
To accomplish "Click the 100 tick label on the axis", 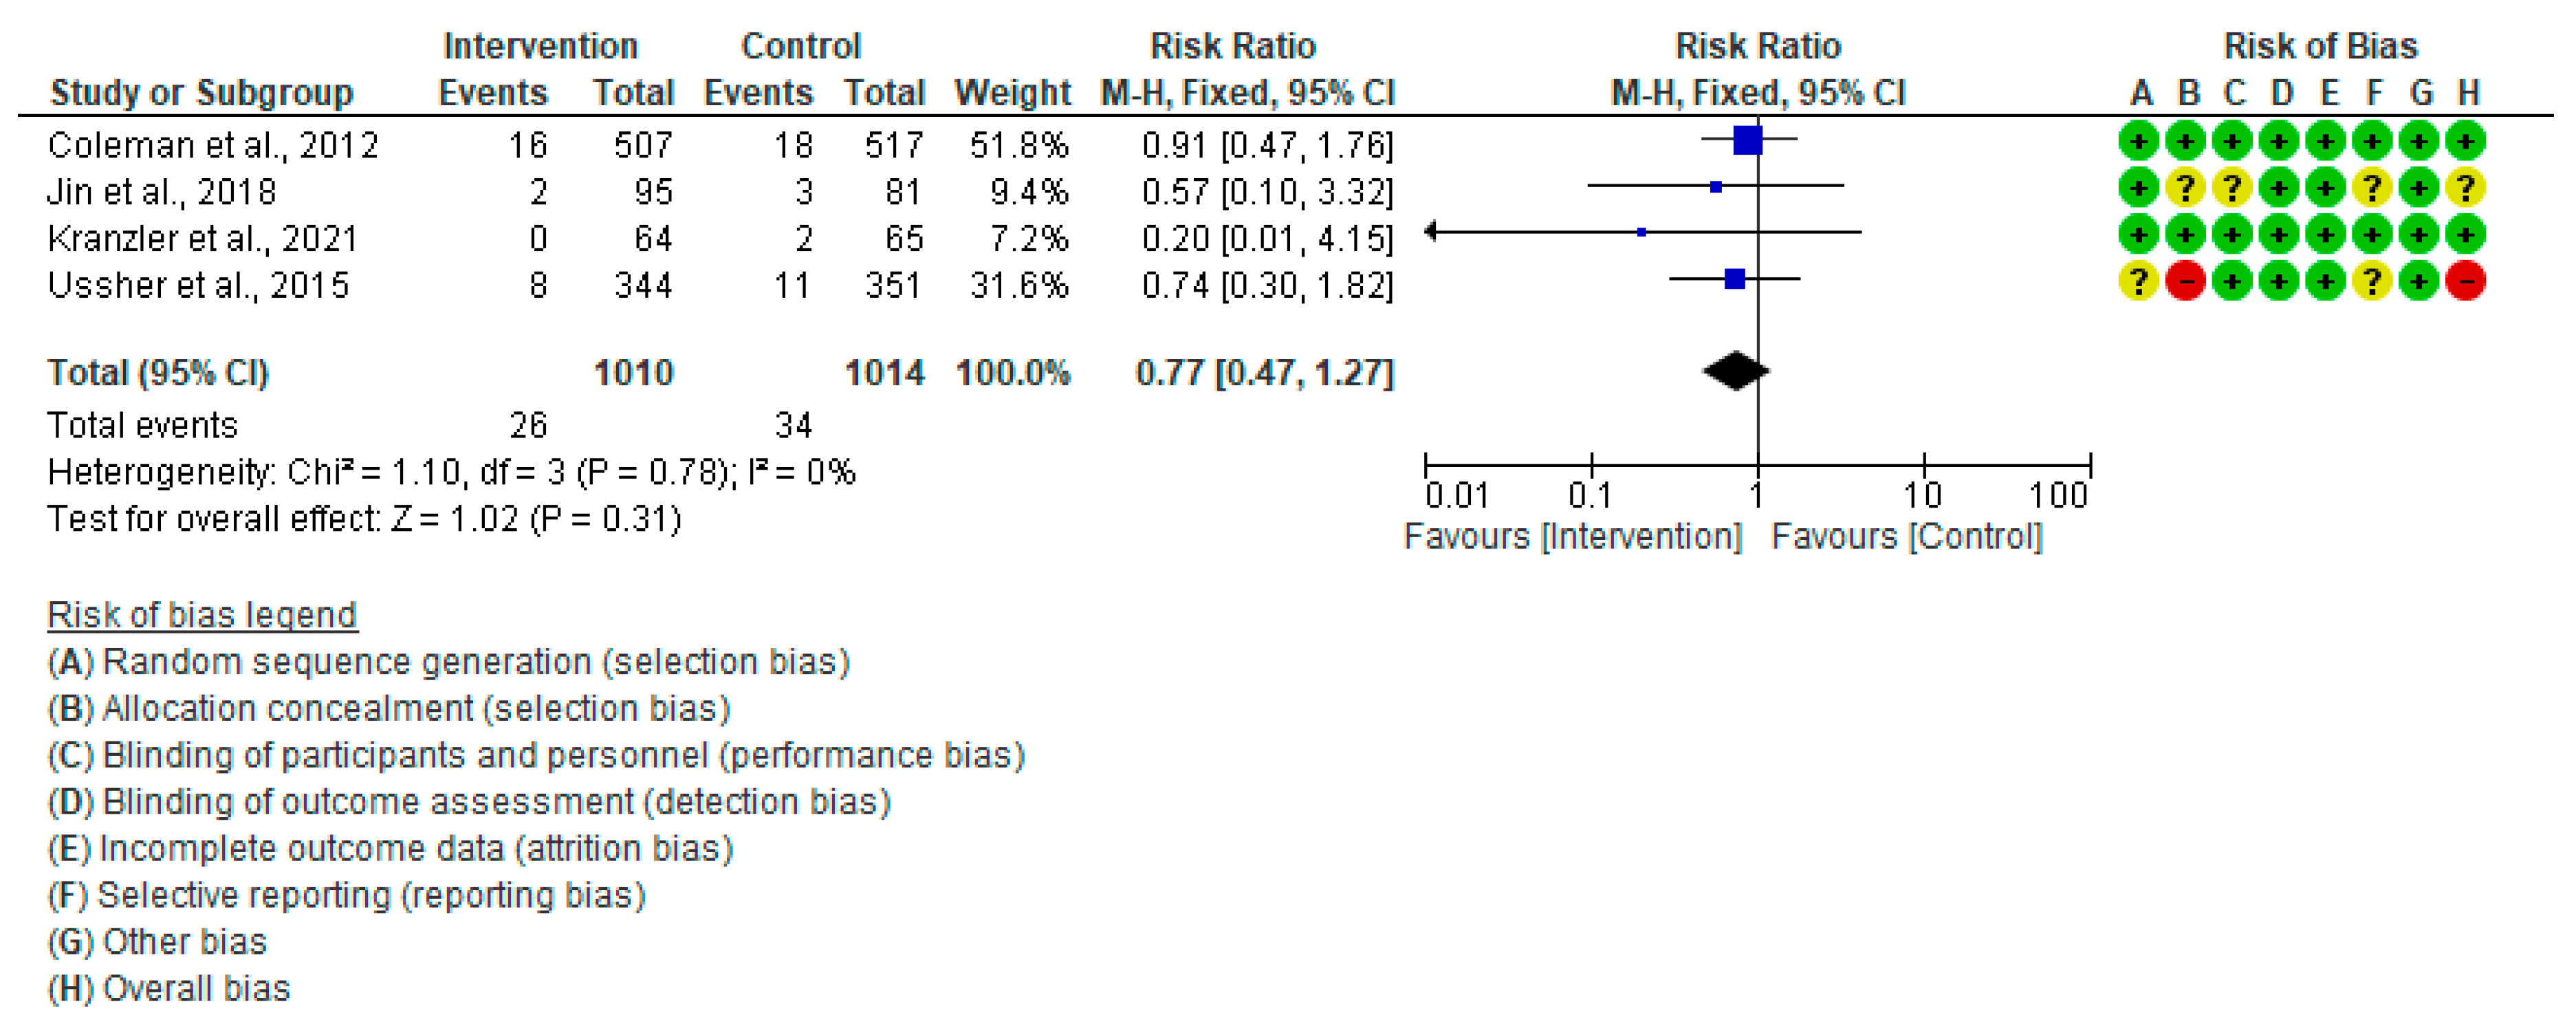I will (2057, 496).
